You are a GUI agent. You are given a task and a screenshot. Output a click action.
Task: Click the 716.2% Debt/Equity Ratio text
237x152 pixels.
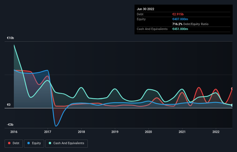[x=190, y=24]
